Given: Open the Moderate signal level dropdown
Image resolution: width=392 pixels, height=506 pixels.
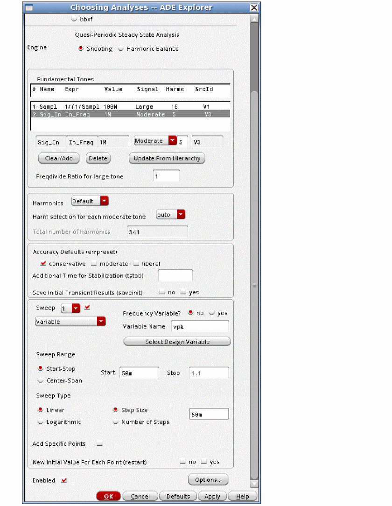Looking at the screenshot, I should (x=172, y=141).
